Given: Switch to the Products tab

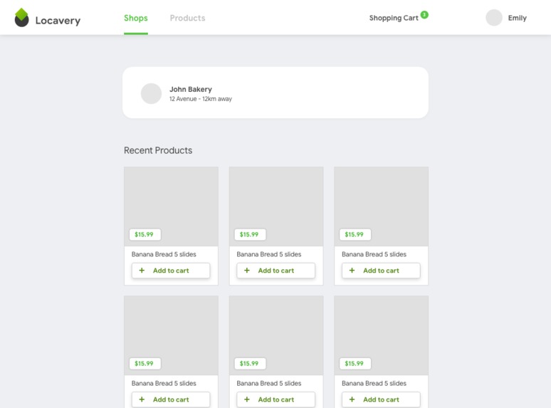Looking at the screenshot, I should [x=187, y=18].
